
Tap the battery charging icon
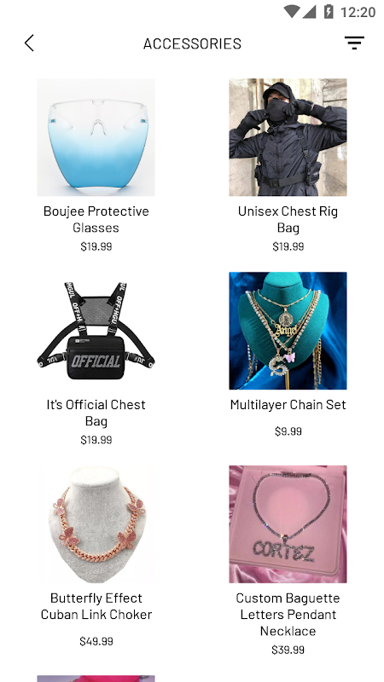329,12
